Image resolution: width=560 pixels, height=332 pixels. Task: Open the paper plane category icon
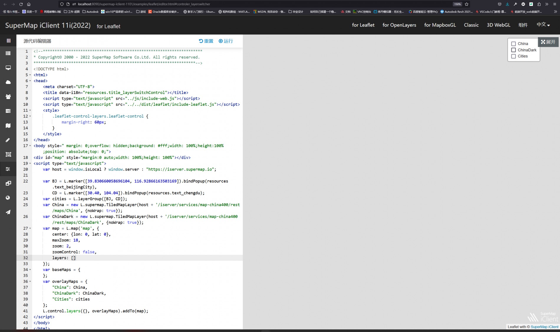(8, 212)
